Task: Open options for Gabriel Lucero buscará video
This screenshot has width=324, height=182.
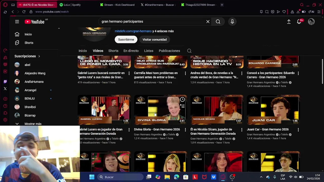Action: tap(129, 73)
